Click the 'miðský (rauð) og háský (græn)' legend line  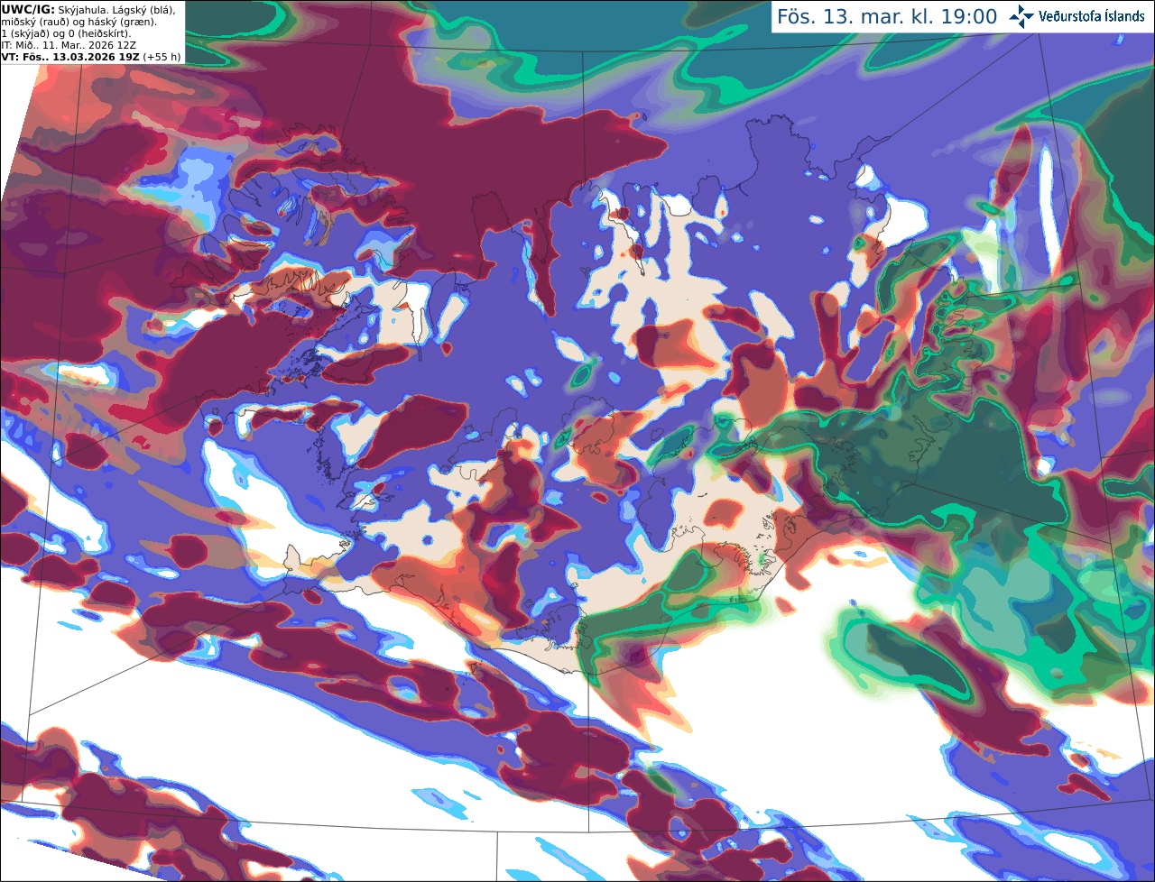78,22
